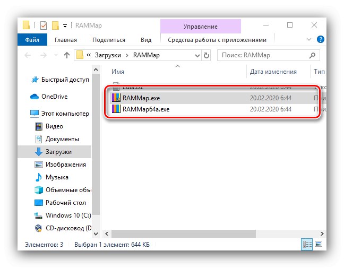Click horizontal scrollbar left arrow
This screenshot has height=268, width=344.
(x=107, y=234)
